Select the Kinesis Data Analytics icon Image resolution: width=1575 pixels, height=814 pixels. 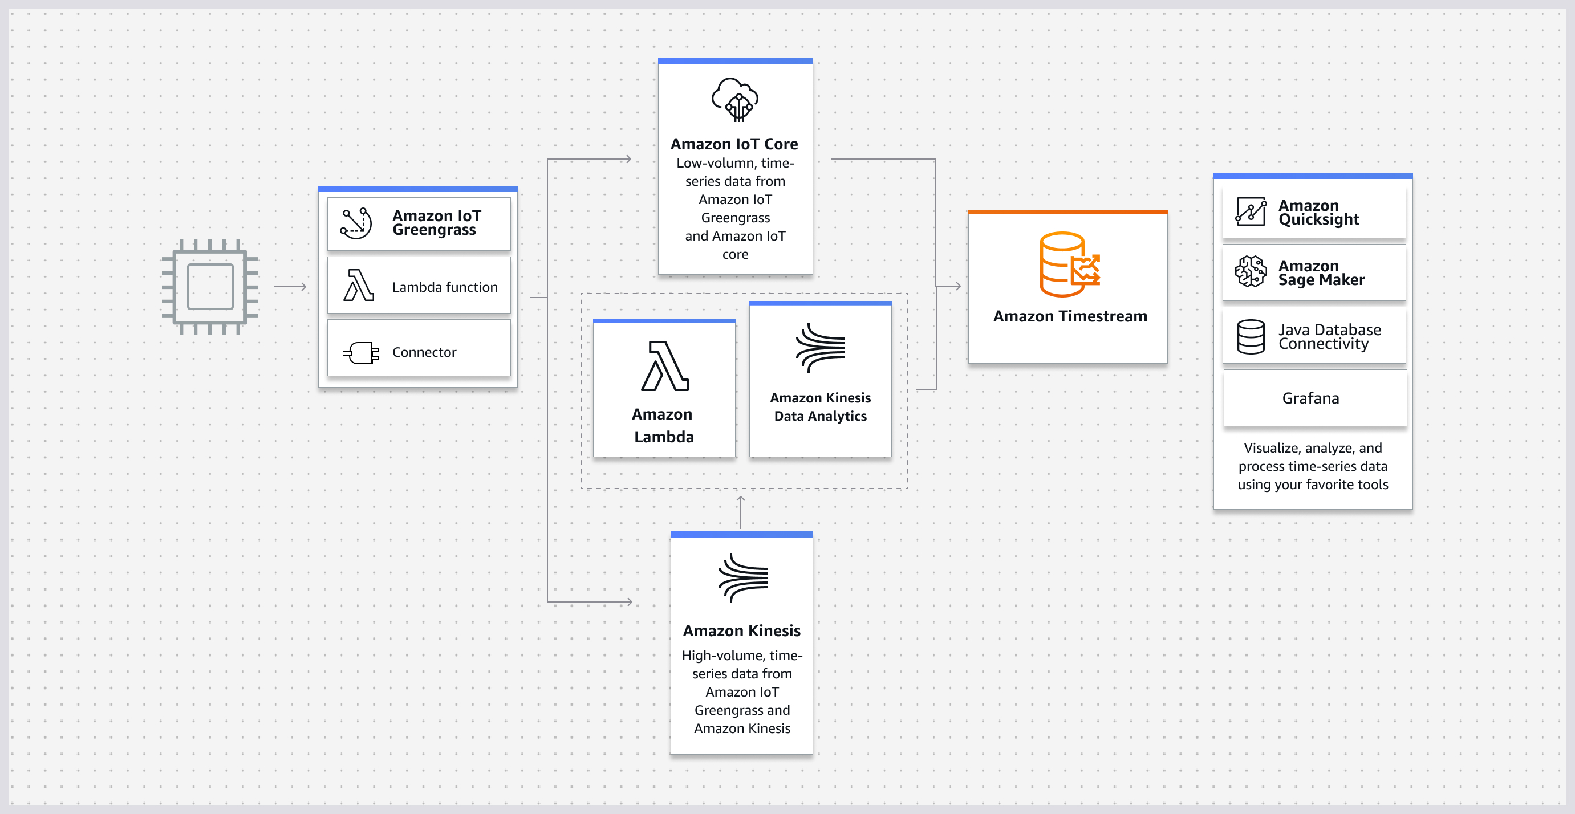click(820, 348)
